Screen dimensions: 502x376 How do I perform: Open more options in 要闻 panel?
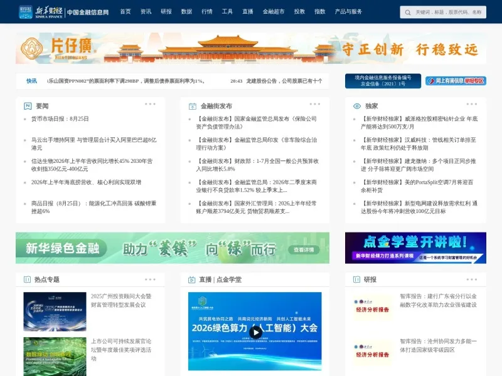click(x=150, y=104)
